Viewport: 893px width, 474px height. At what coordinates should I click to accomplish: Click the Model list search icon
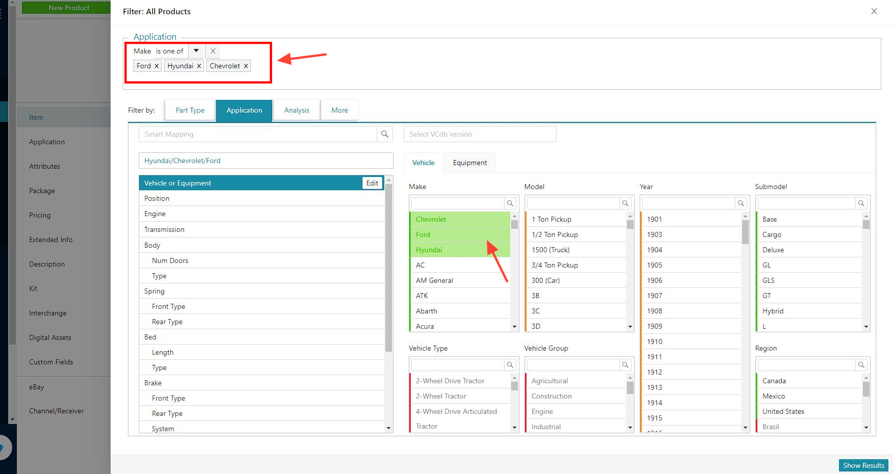pos(625,203)
